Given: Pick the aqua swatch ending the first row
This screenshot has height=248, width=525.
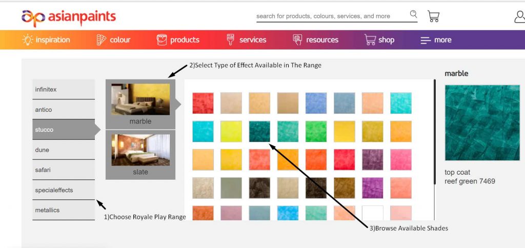Looking at the screenshot, I should click(x=401, y=103).
